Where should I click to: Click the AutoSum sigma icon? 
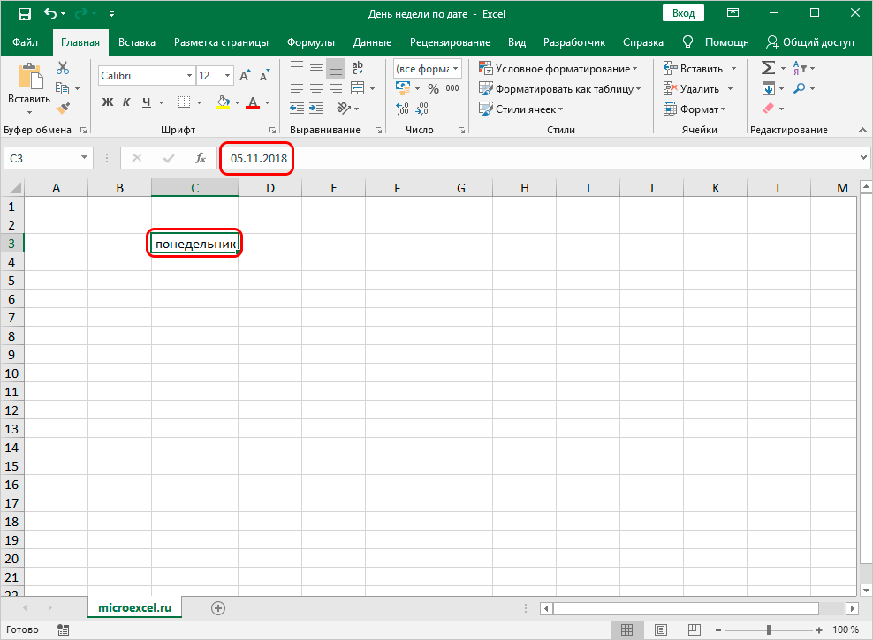pyautogui.click(x=767, y=68)
